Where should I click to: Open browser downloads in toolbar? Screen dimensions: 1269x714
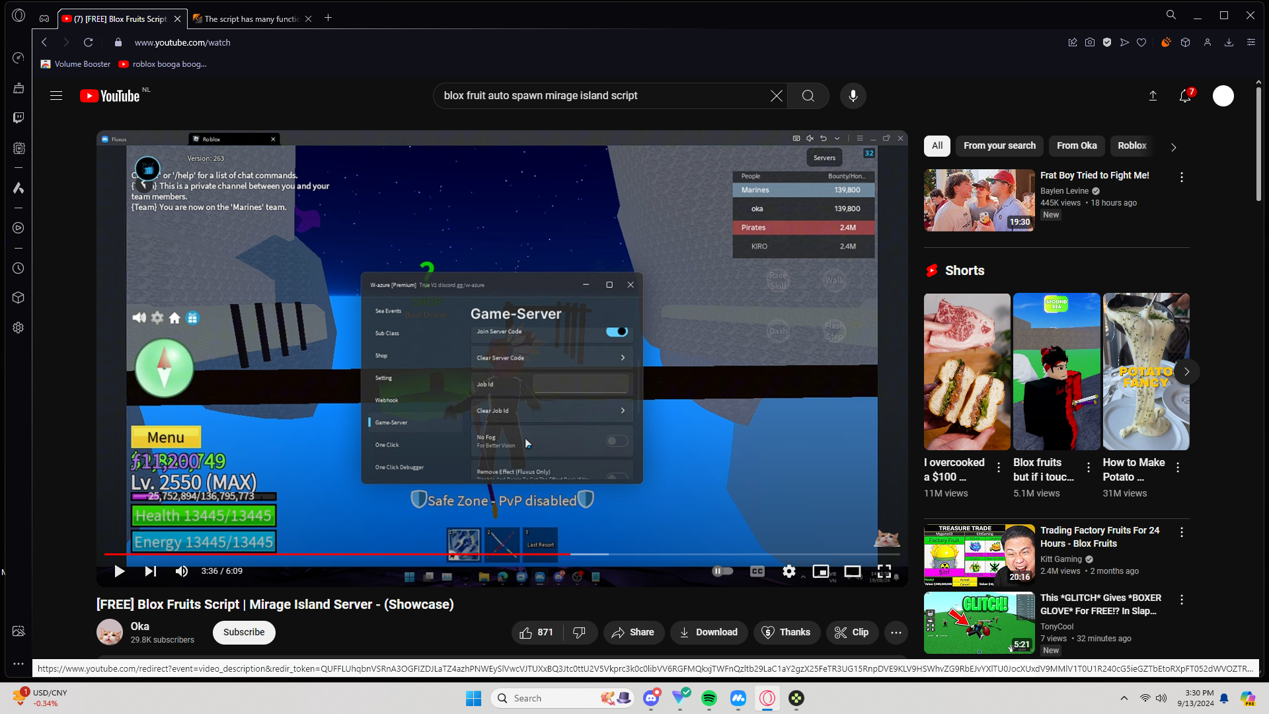coord(1229,42)
